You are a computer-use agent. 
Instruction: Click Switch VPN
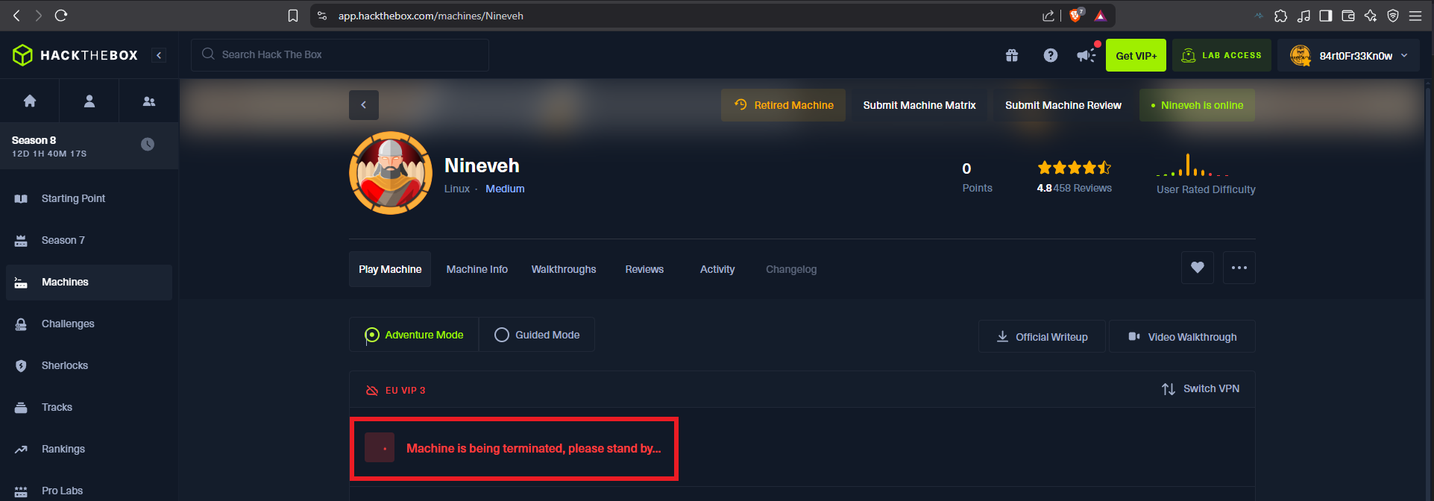(1201, 388)
